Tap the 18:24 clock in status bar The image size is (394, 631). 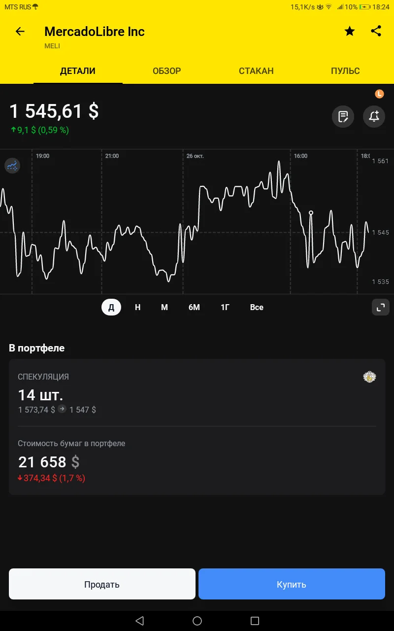pyautogui.click(x=381, y=7)
